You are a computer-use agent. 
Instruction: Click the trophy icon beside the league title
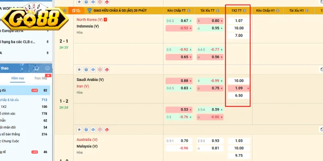point(89,10)
